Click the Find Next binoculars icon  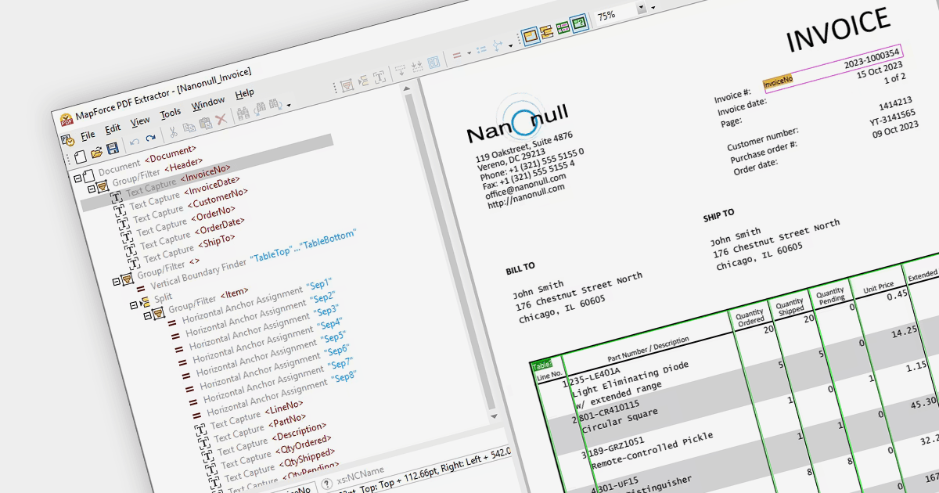point(276,104)
